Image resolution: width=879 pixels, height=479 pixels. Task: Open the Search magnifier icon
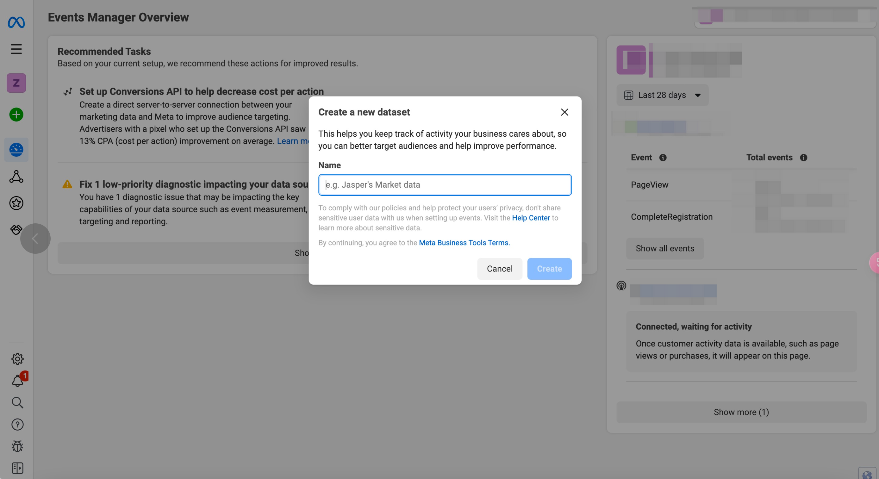tap(17, 402)
